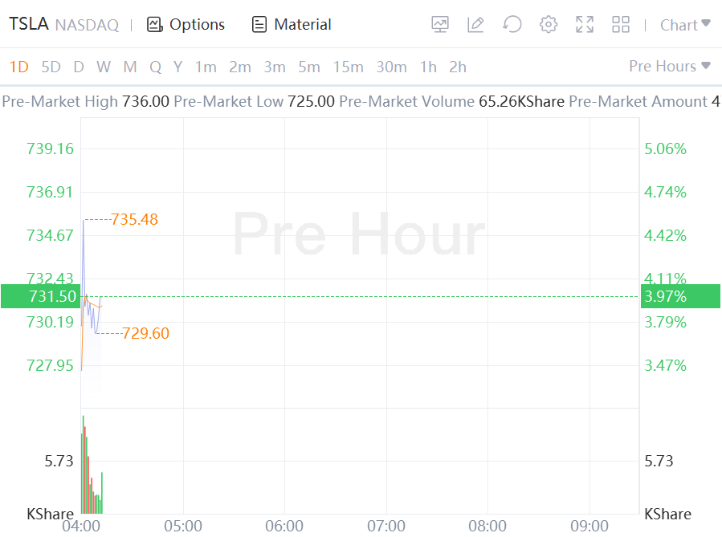
Task: Select the 1D timeframe tab
Action: coord(18,67)
